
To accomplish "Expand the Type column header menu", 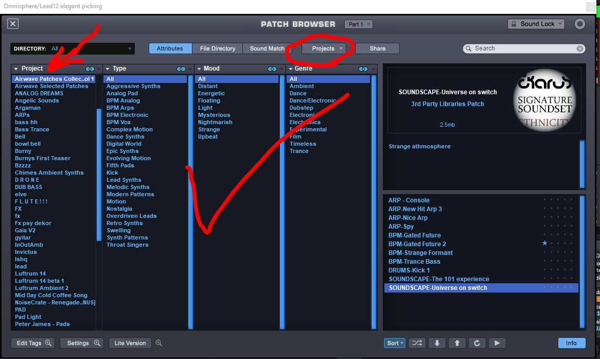I will tap(190, 69).
